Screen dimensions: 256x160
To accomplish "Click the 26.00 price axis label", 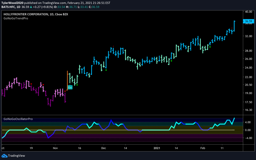I will pyautogui.click(x=248, y=59).
